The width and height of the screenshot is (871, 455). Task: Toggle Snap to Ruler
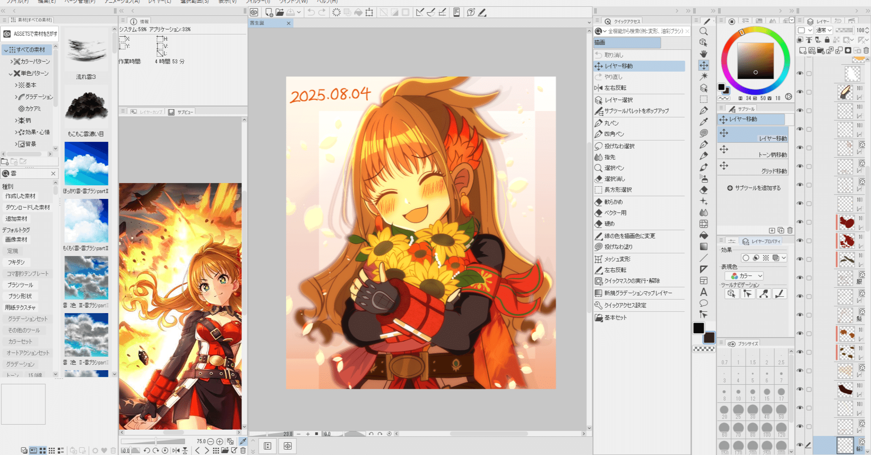(x=420, y=12)
